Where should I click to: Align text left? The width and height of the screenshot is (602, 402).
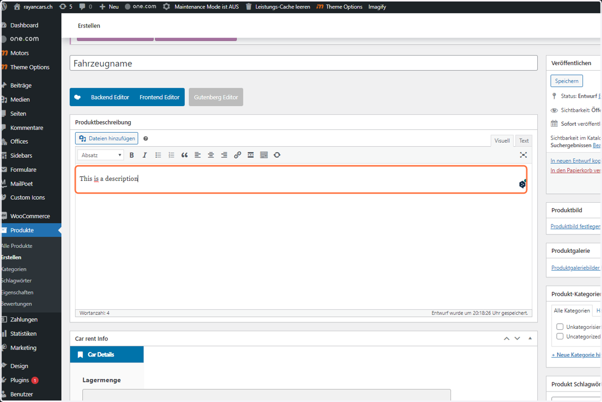[198, 155]
